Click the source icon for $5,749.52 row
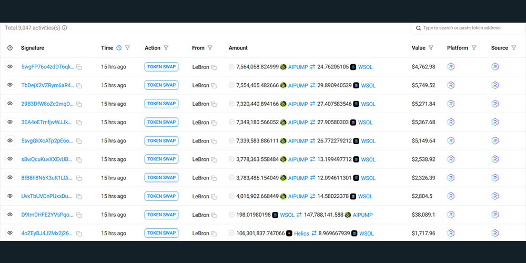 (494, 85)
